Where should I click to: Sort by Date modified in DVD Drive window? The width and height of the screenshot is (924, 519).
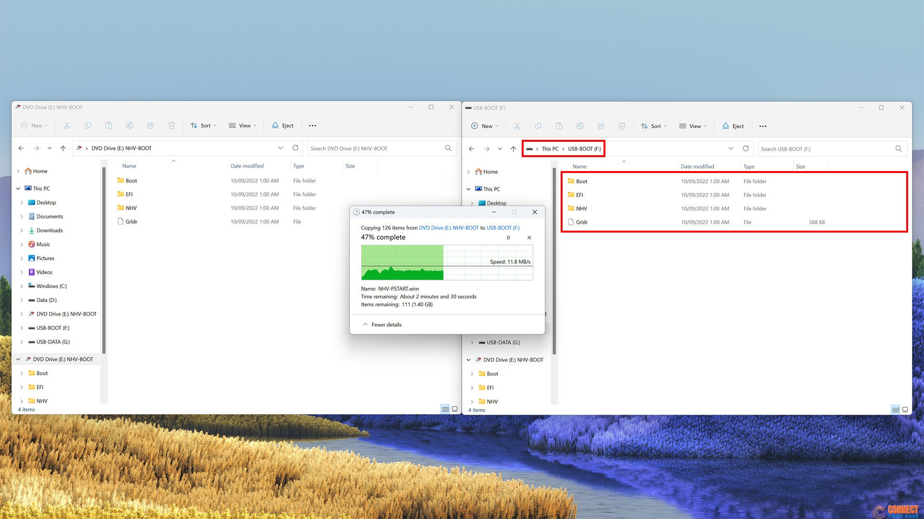[247, 166]
